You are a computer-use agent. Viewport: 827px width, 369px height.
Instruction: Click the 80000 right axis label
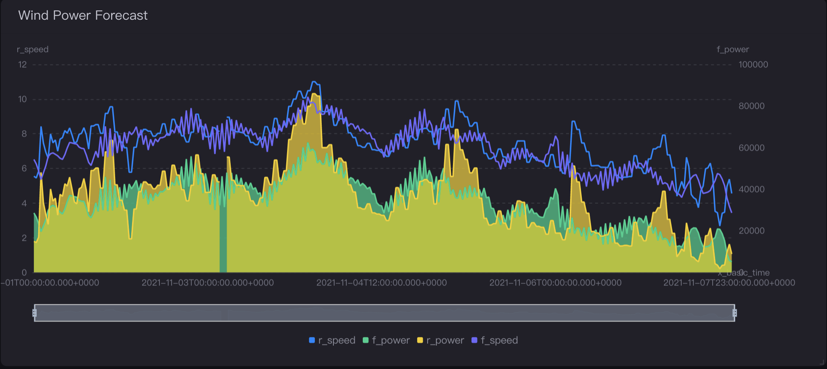[x=751, y=106]
